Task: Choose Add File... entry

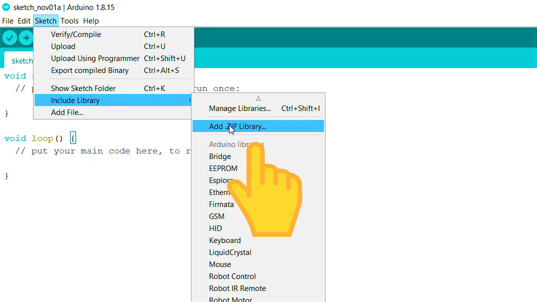Action: [x=113, y=112]
